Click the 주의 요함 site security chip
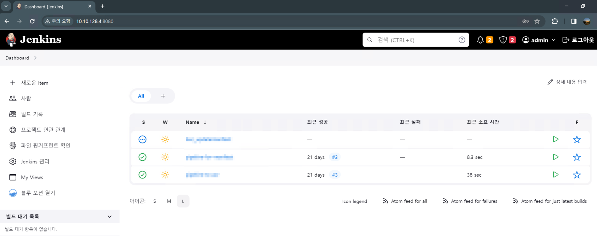Screen dimensions: 597x241 (58, 21)
